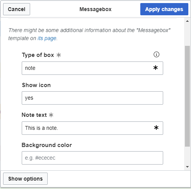Click the Show icon label

click(x=36, y=85)
